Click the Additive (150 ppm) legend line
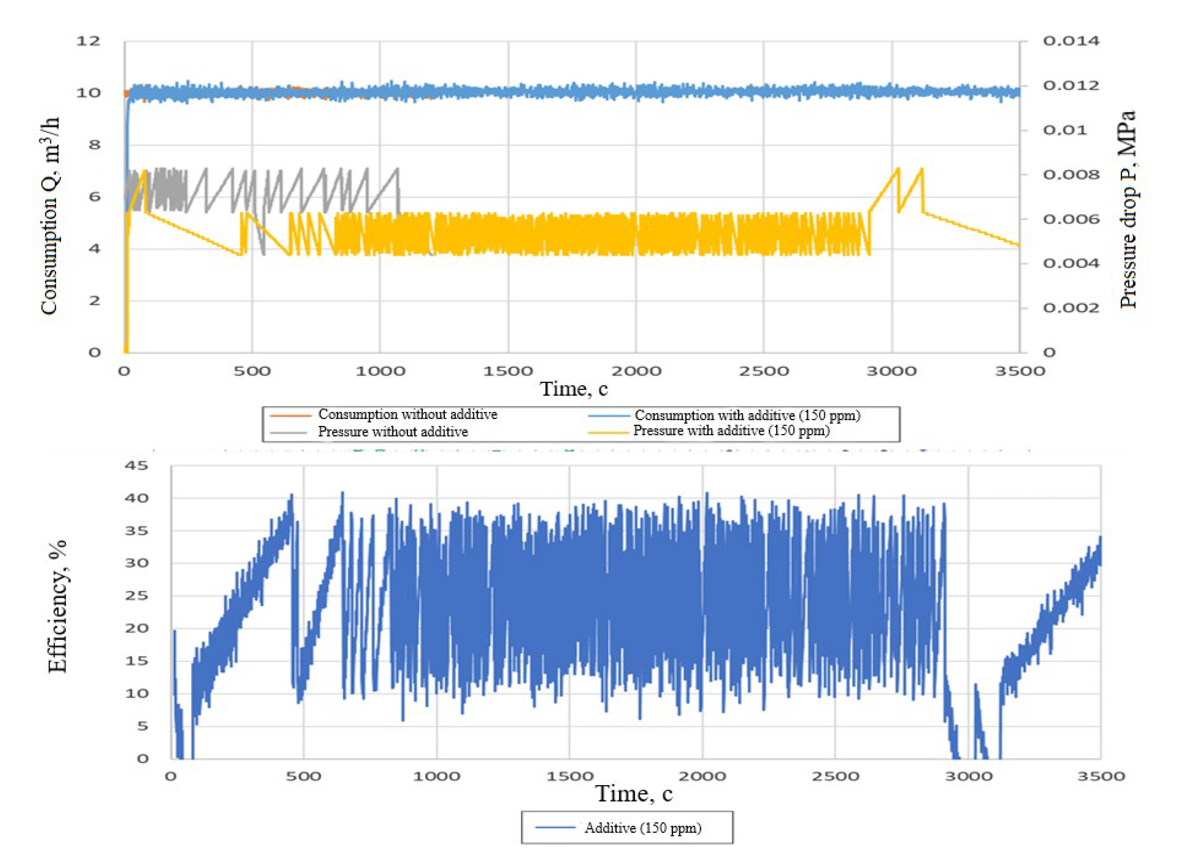The image size is (1189, 858). pos(555,828)
